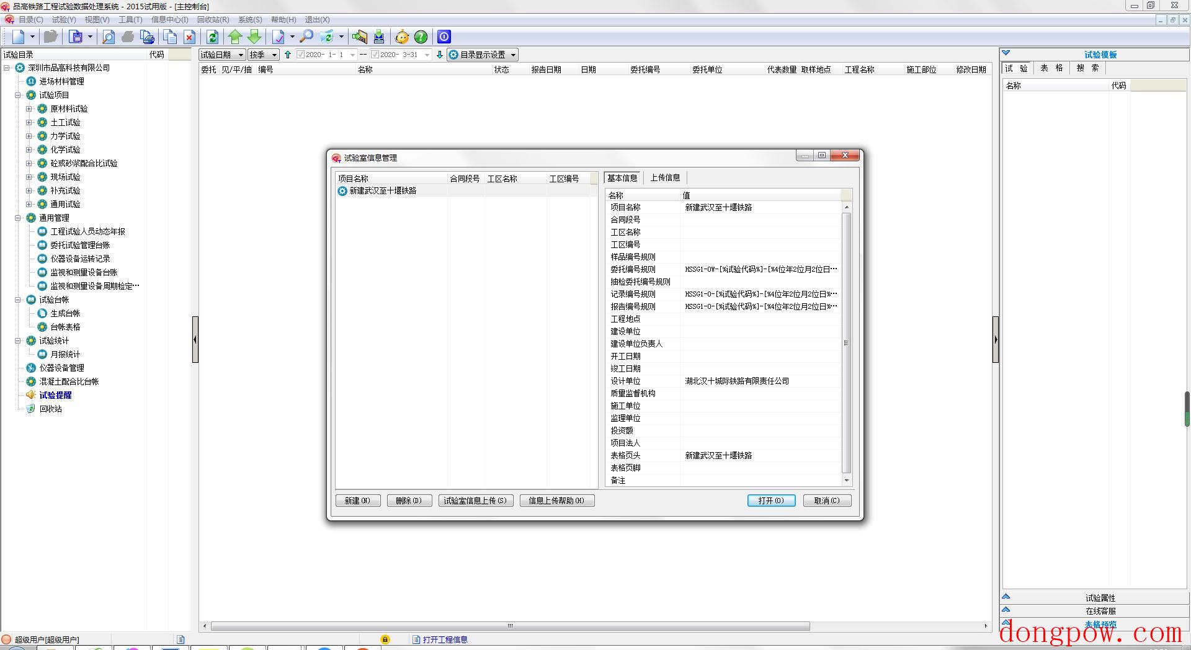This screenshot has height=650, width=1191.
Task: Click the 打开(O) button
Action: pyautogui.click(x=771, y=501)
